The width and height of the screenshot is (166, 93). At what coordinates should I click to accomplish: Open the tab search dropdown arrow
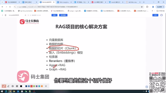(x=2, y=2)
